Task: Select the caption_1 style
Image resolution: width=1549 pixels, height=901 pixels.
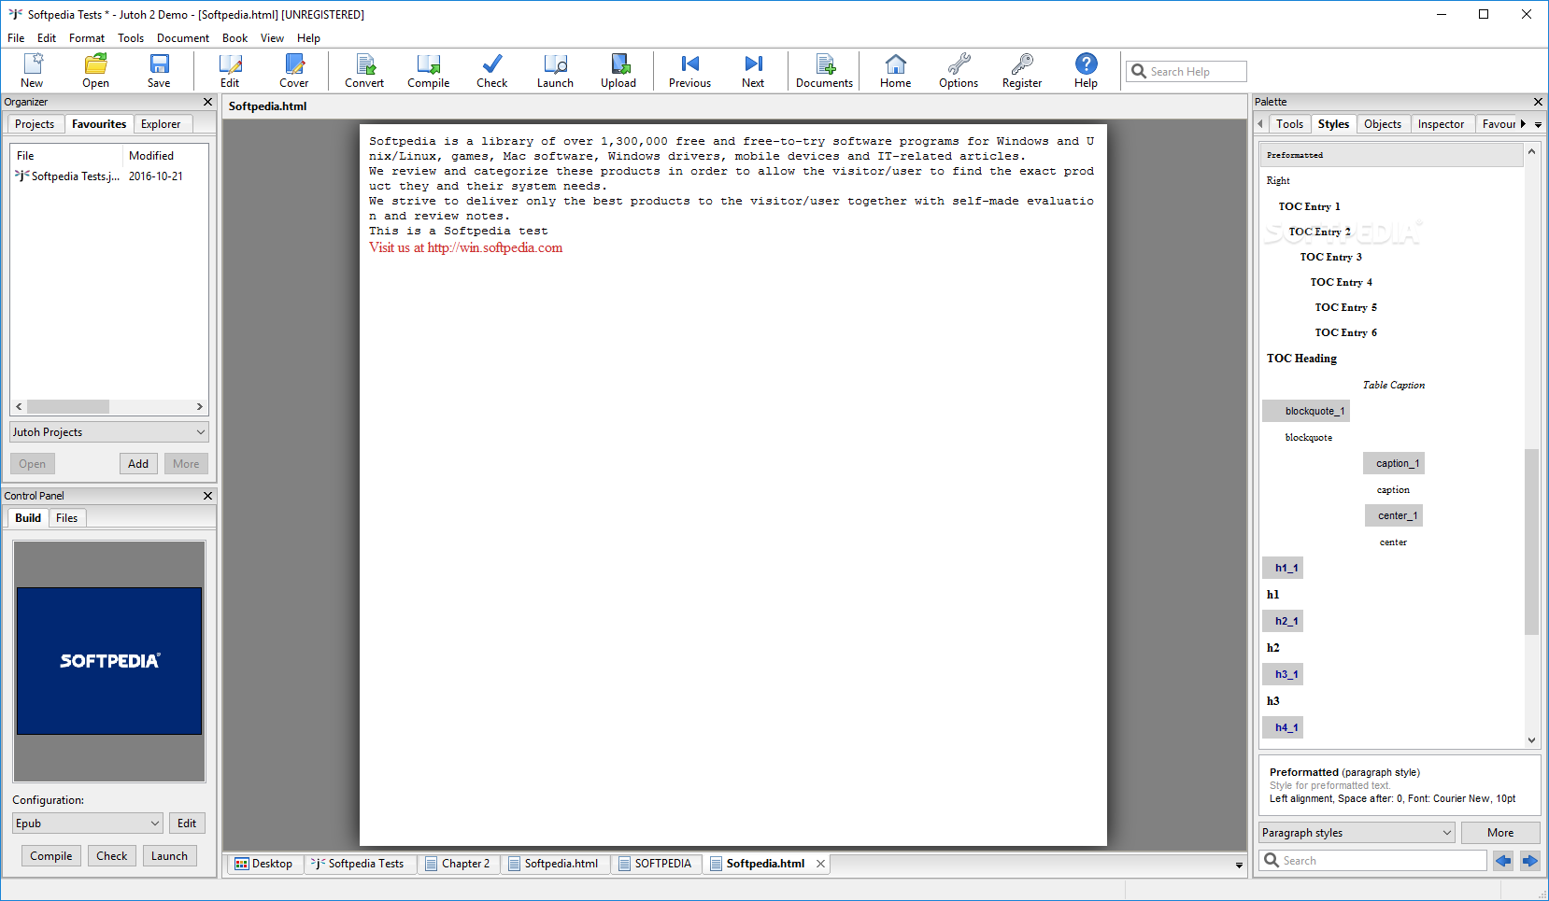Action: 1394,464
